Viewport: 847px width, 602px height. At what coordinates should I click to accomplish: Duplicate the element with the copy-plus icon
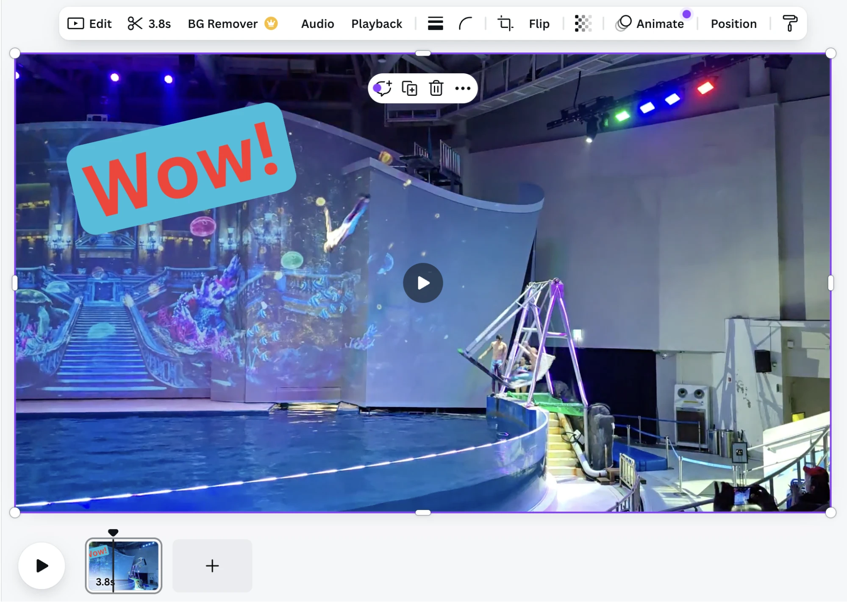(x=409, y=88)
